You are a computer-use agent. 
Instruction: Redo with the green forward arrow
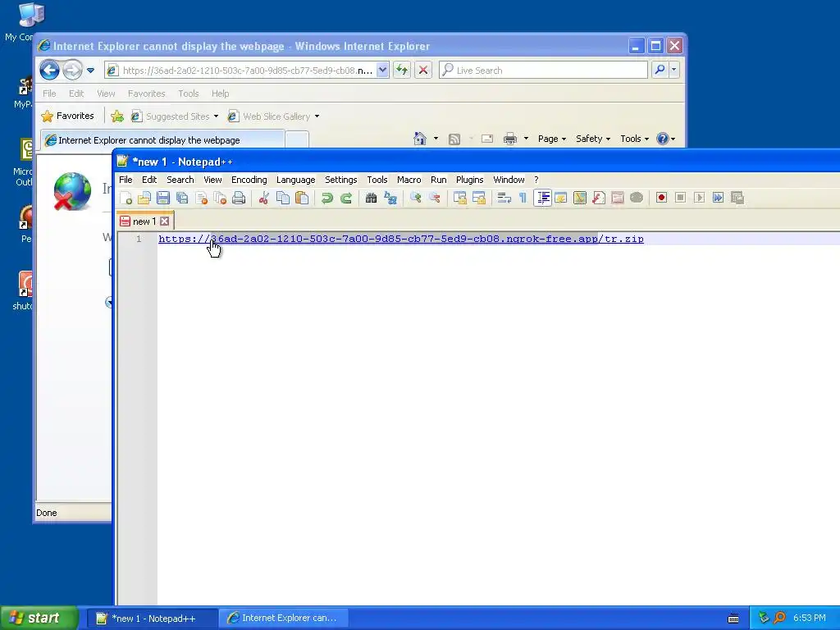(x=346, y=199)
